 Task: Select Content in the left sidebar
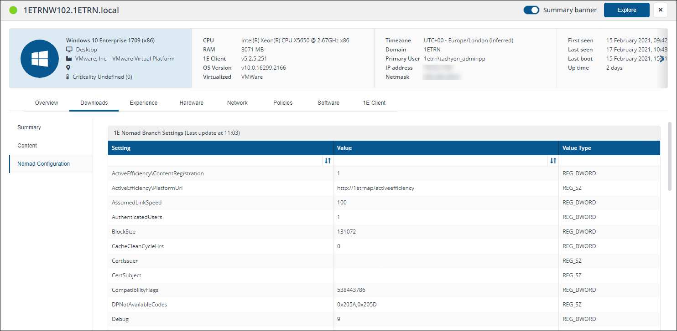coord(27,146)
